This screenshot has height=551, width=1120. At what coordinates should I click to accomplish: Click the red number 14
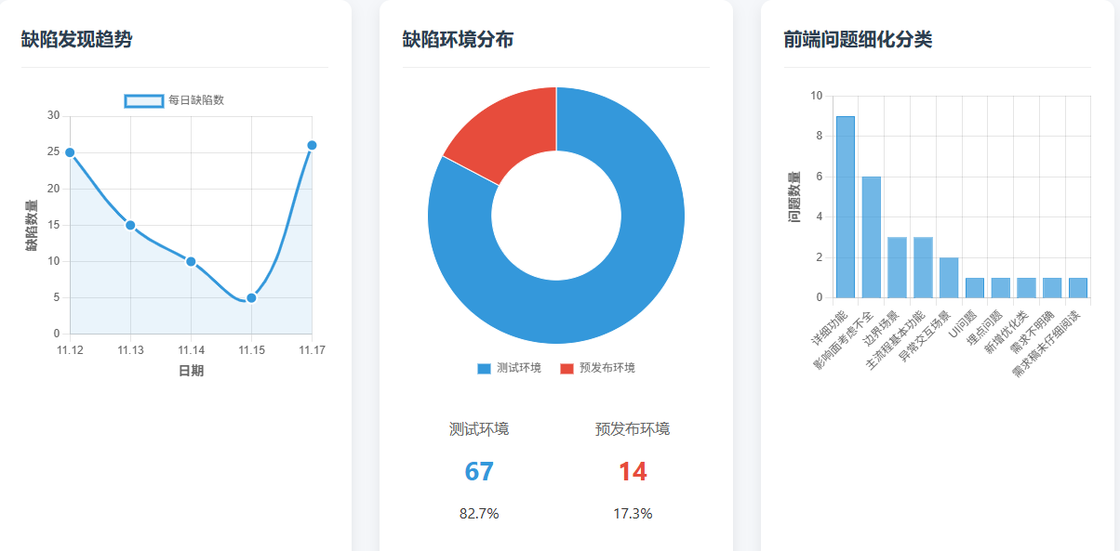[x=633, y=471]
